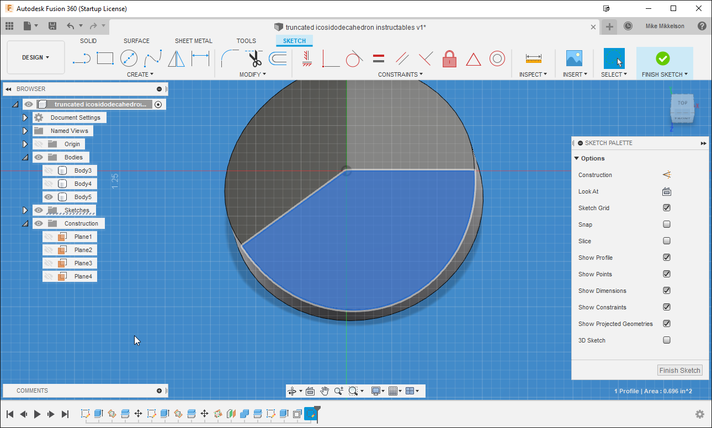Image resolution: width=712 pixels, height=428 pixels.
Task: Switch to the SURFACE tab
Action: pyautogui.click(x=136, y=40)
